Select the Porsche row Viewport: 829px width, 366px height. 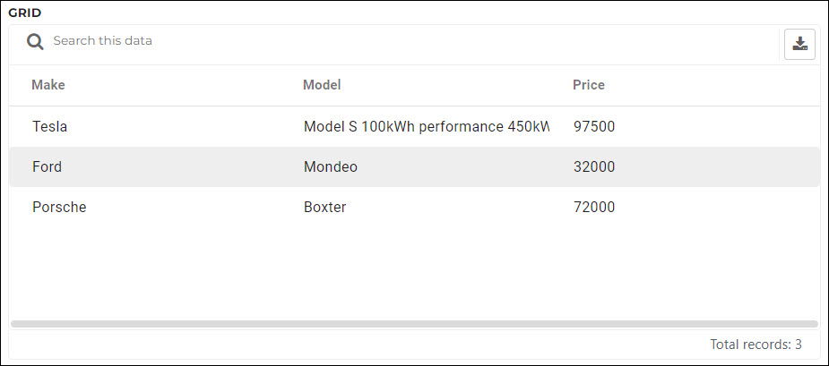point(414,207)
